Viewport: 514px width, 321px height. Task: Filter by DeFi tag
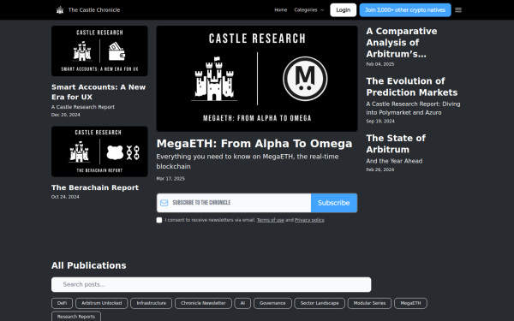pos(62,303)
